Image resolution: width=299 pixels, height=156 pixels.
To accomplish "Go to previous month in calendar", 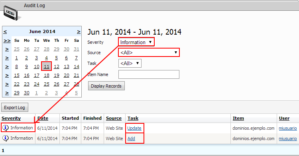I will click(x=5, y=32).
